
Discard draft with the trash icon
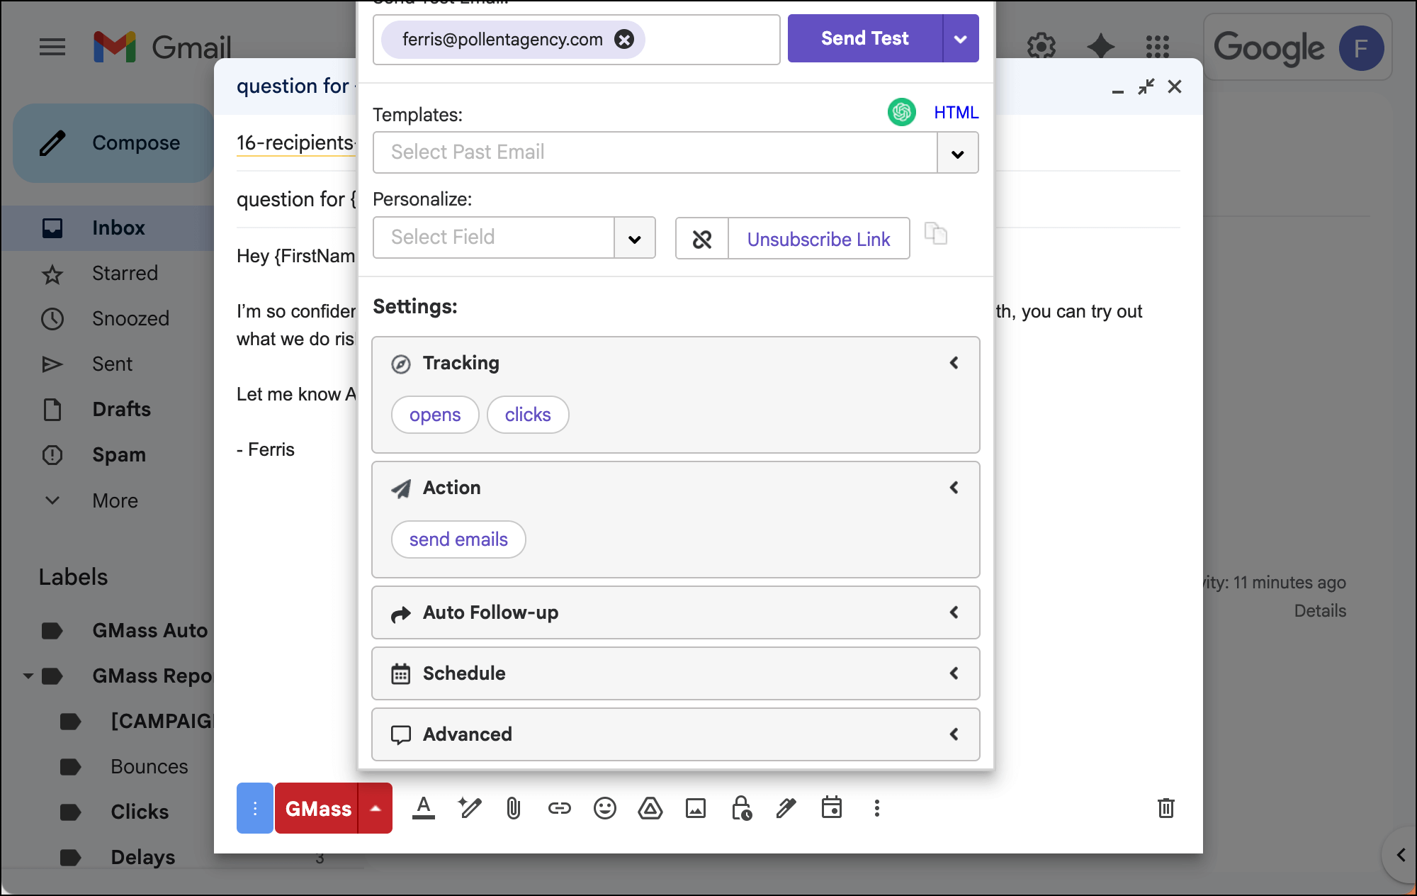pyautogui.click(x=1165, y=808)
